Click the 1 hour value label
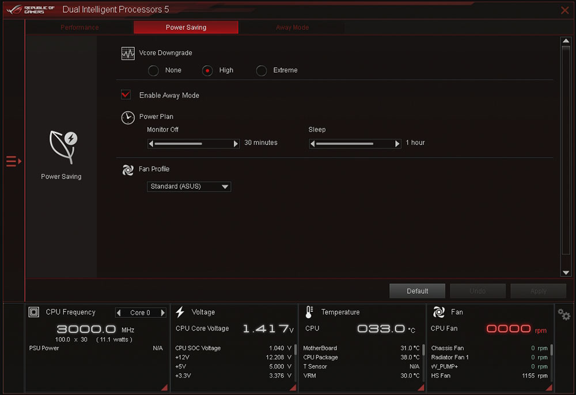Viewport: 576px width, 395px height. 415,143
